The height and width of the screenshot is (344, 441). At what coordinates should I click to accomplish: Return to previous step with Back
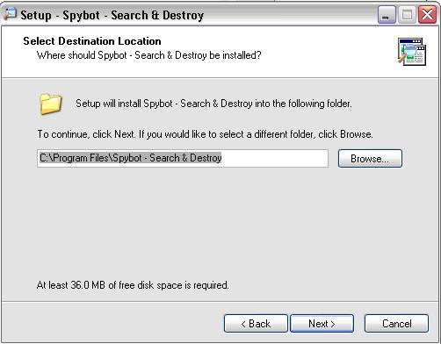coord(256,324)
